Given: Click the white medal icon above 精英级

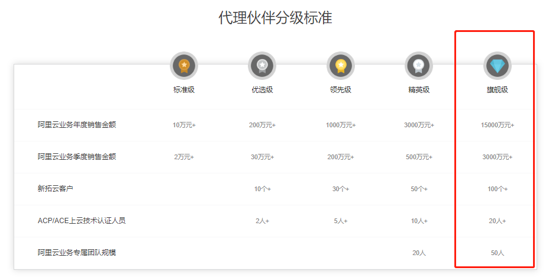Looking at the screenshot, I should tap(419, 66).
